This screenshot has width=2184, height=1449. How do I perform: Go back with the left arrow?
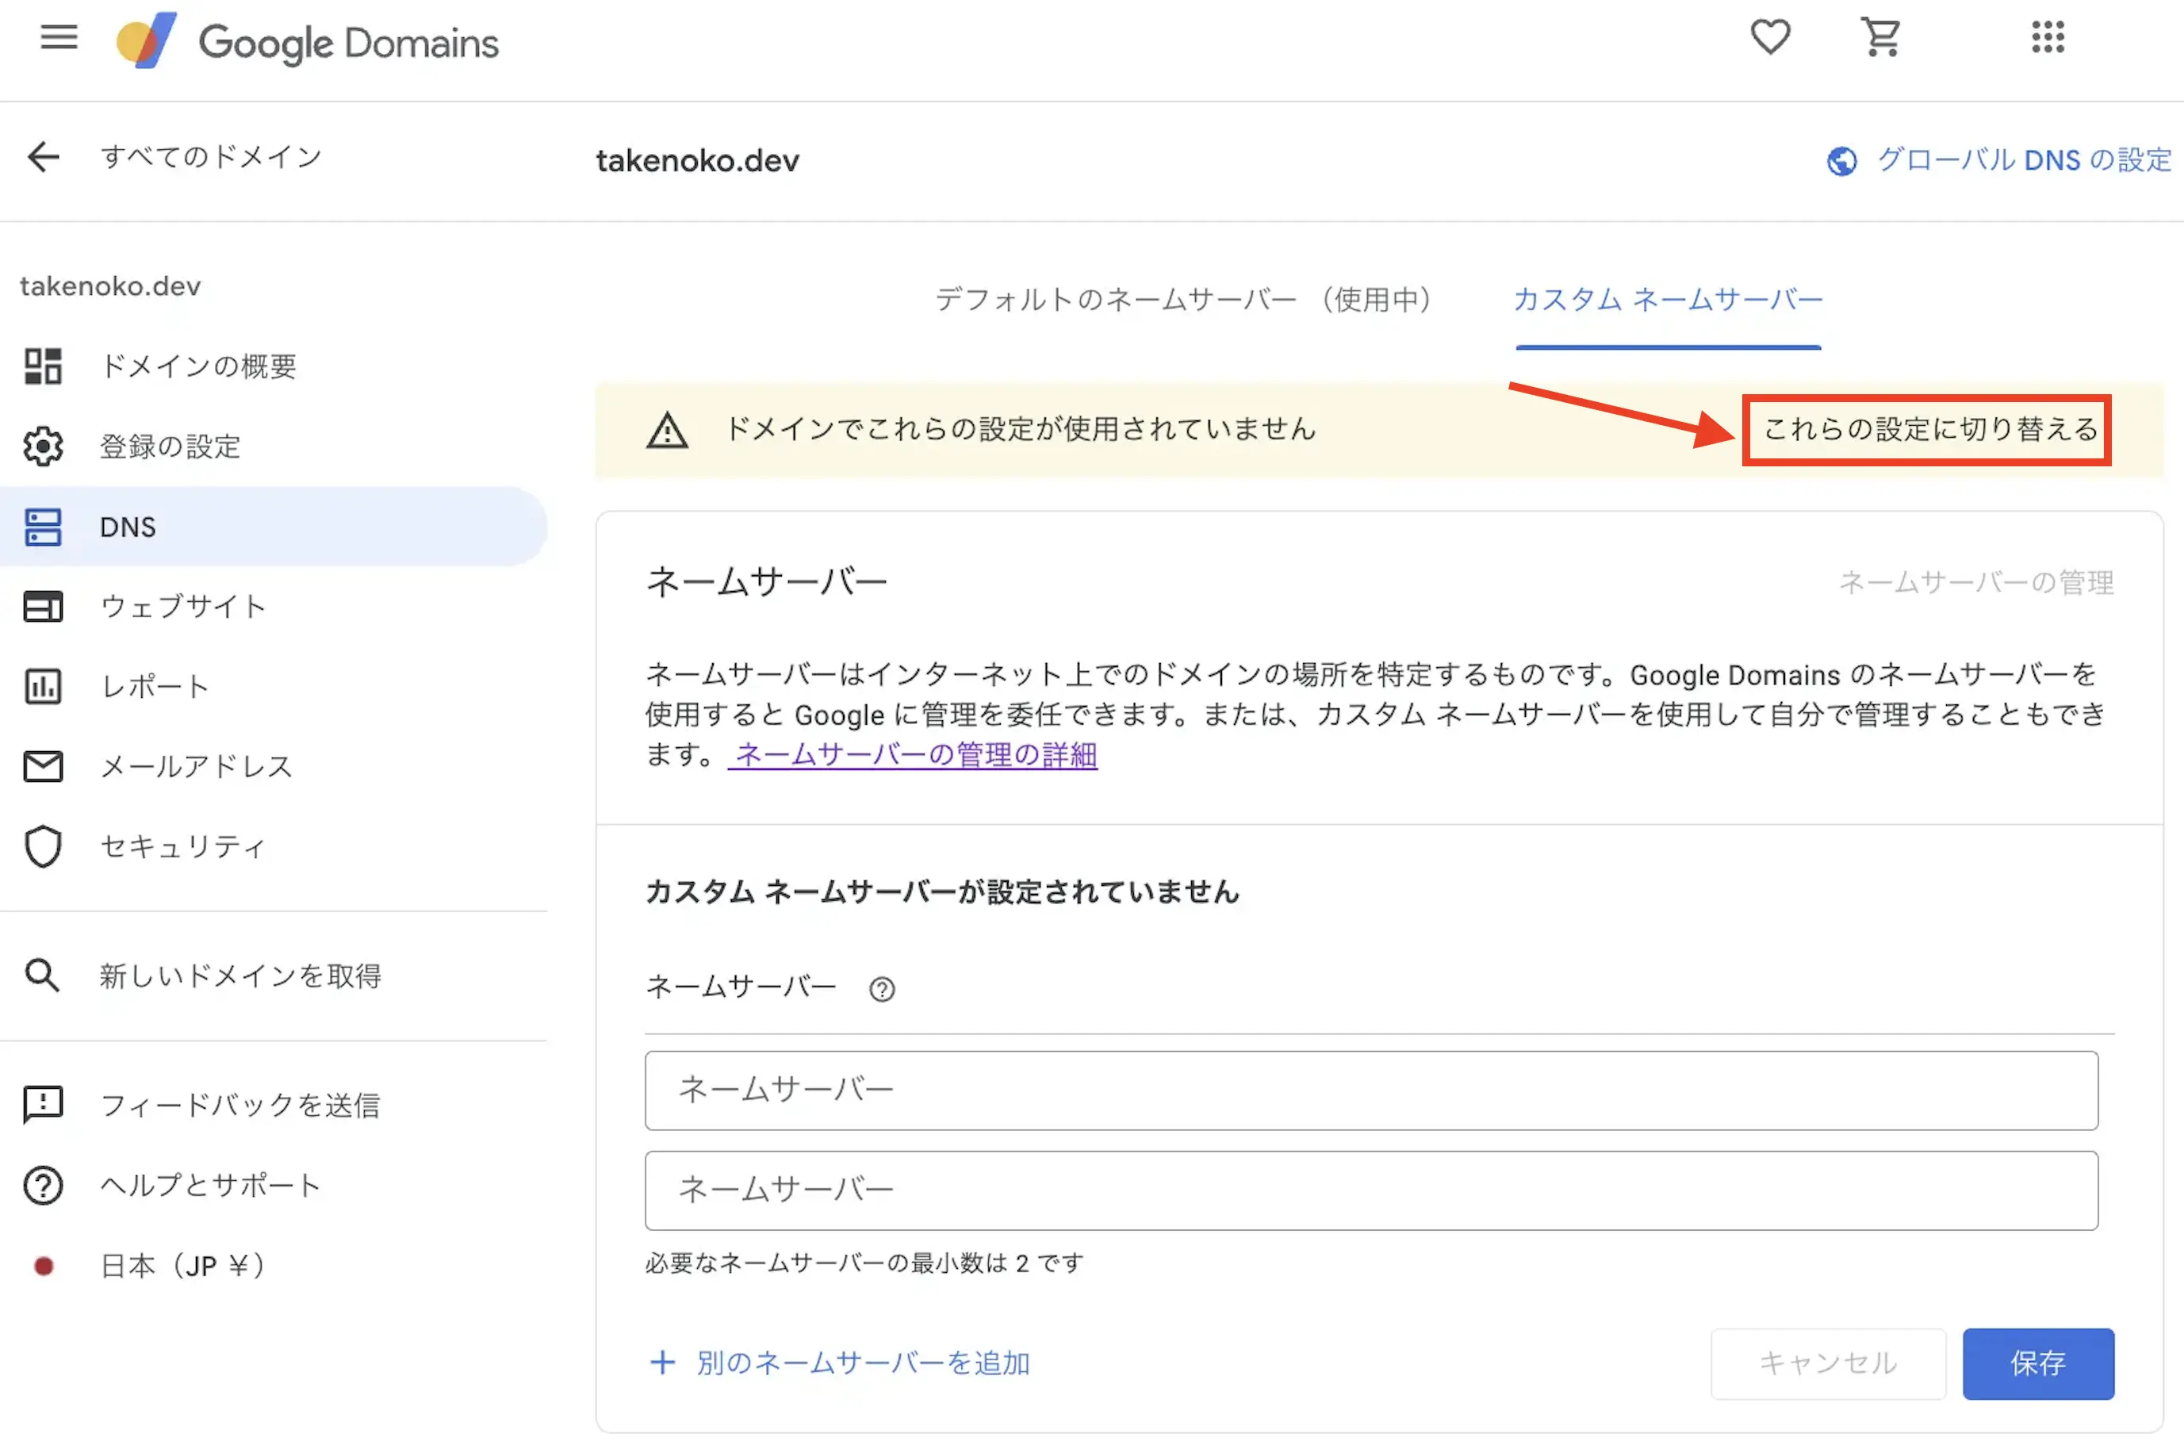[43, 157]
